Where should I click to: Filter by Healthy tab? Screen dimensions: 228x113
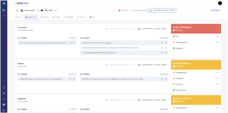pyautogui.click(x=82, y=17)
